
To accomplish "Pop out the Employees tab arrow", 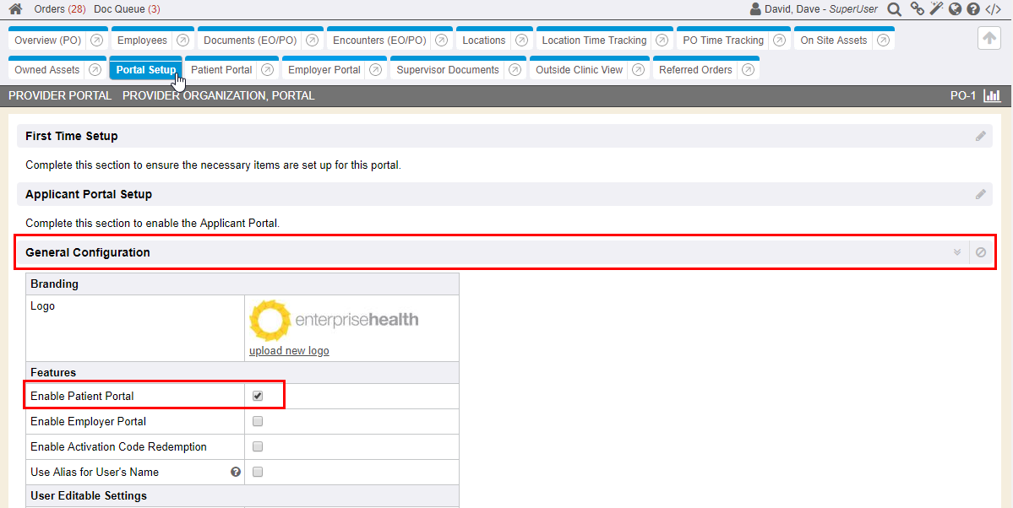I will 182,41.
